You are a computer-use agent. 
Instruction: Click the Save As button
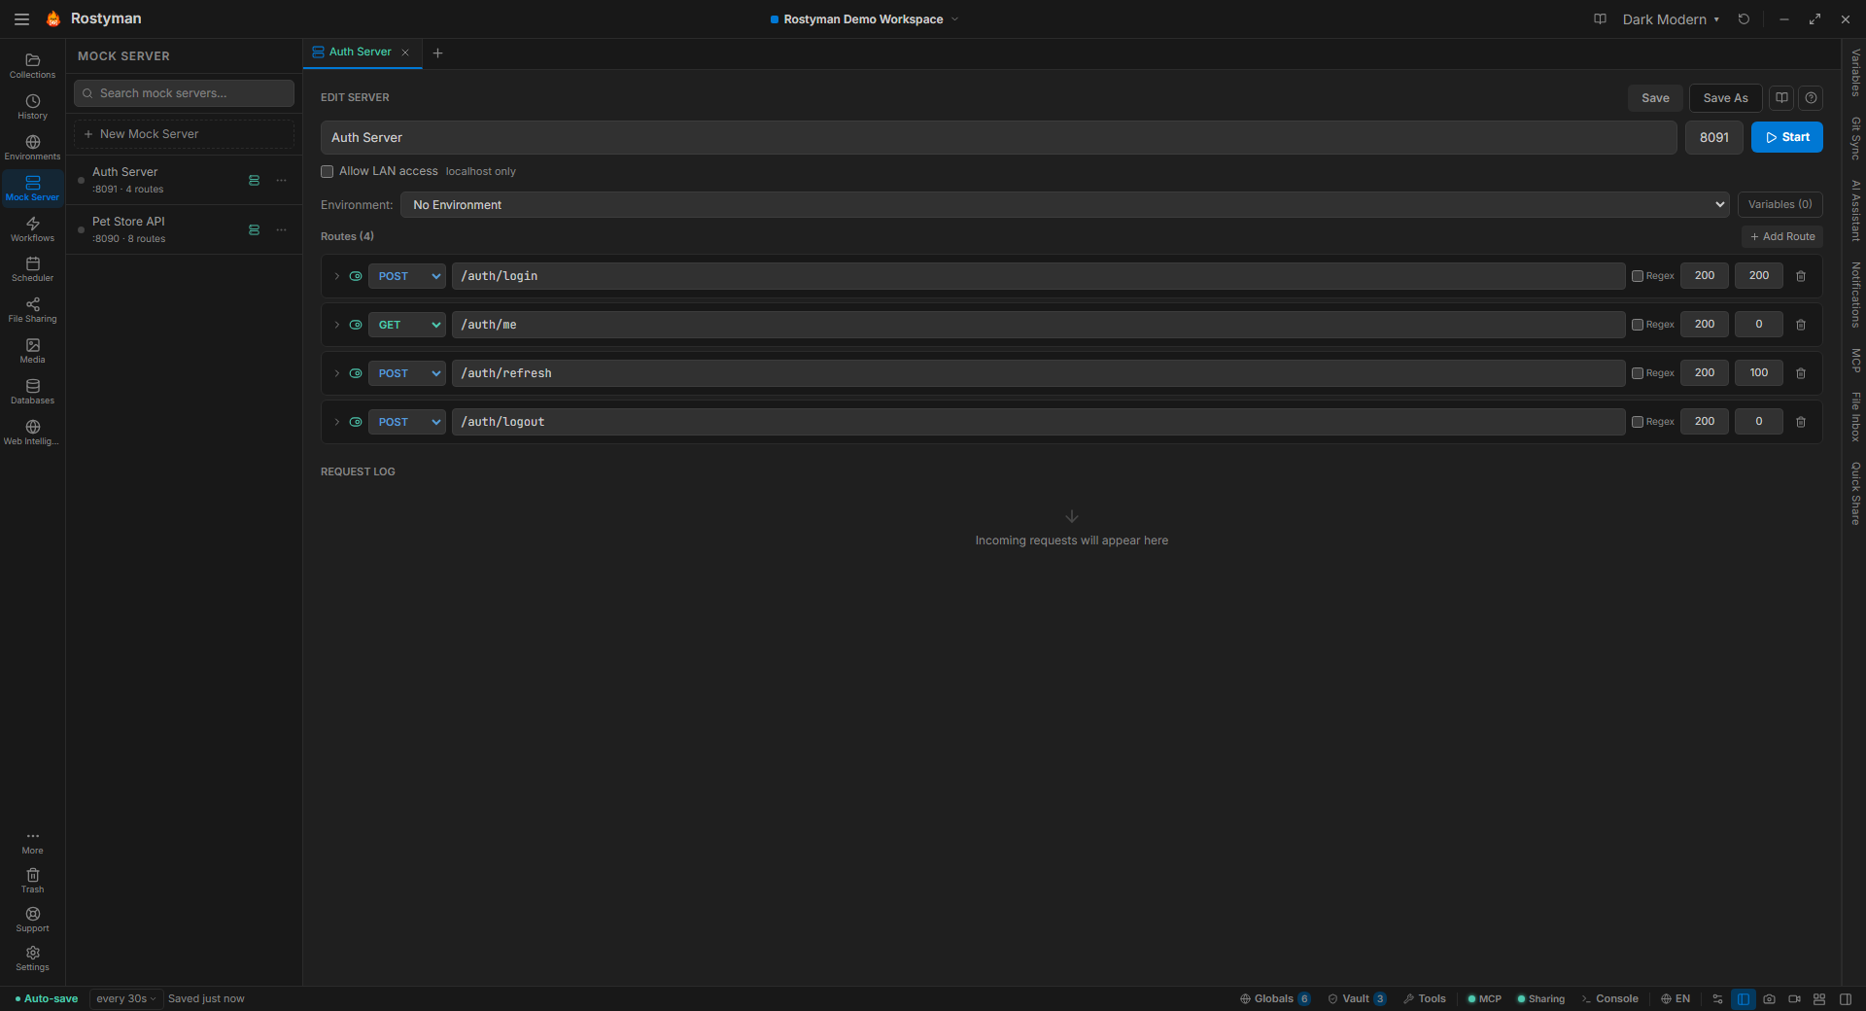[1725, 98]
